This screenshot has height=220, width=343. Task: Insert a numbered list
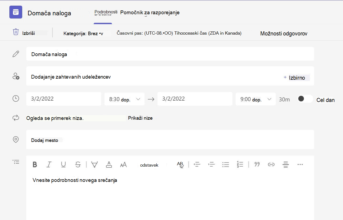[240, 164]
